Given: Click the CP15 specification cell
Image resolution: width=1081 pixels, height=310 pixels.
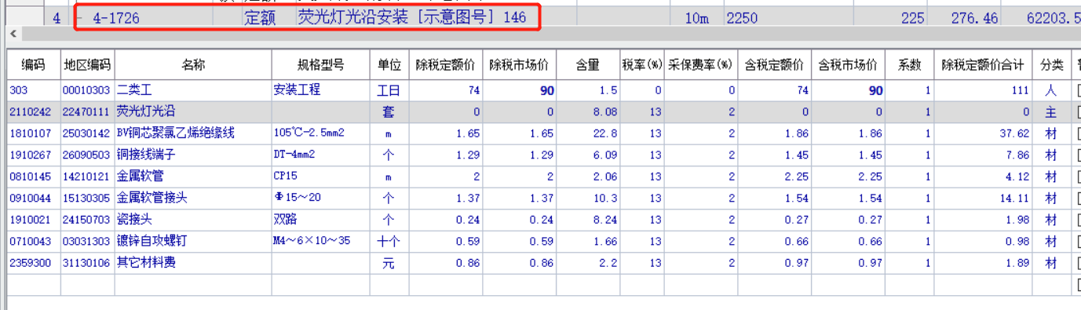Looking at the screenshot, I should [320, 177].
